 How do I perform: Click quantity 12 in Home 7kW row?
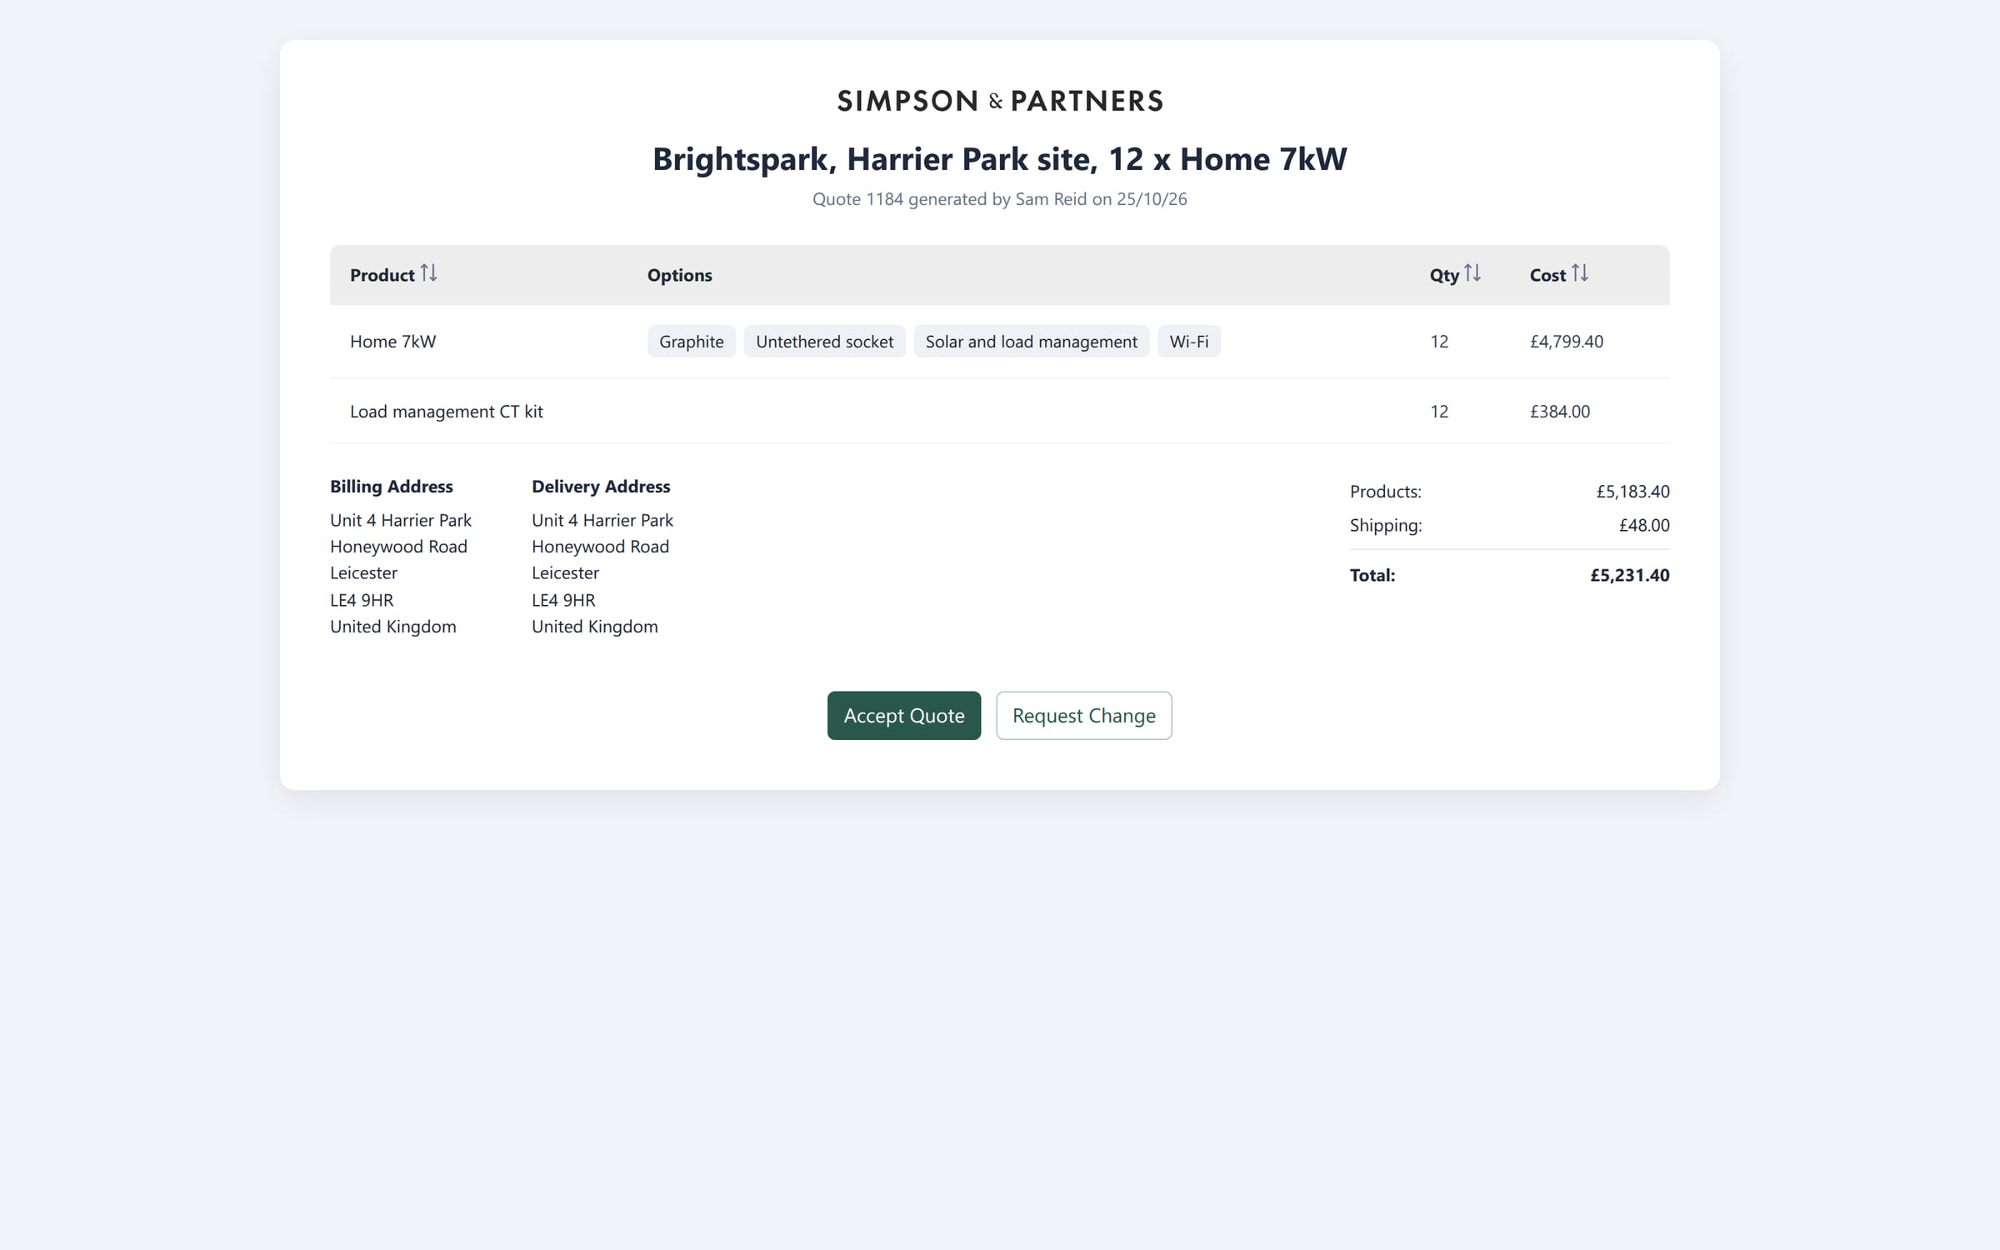click(x=1439, y=341)
